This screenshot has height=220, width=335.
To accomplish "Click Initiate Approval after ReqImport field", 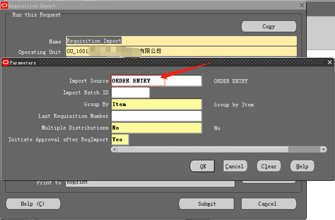I will 120,140.
